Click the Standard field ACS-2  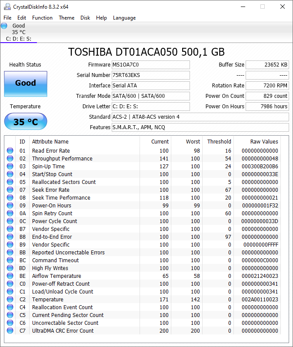point(200,117)
